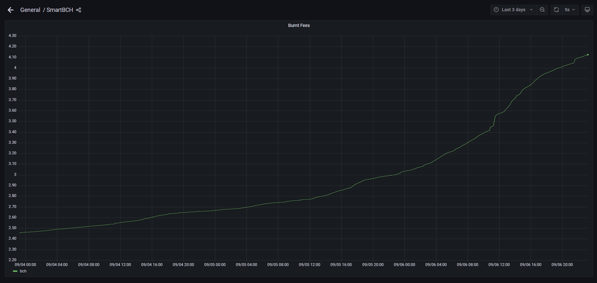Open the Burnt Fees panel title menu
This screenshot has width=597, height=283.
coord(299,25)
